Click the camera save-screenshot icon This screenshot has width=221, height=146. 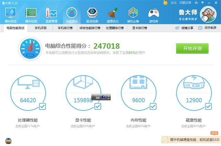coord(200,28)
